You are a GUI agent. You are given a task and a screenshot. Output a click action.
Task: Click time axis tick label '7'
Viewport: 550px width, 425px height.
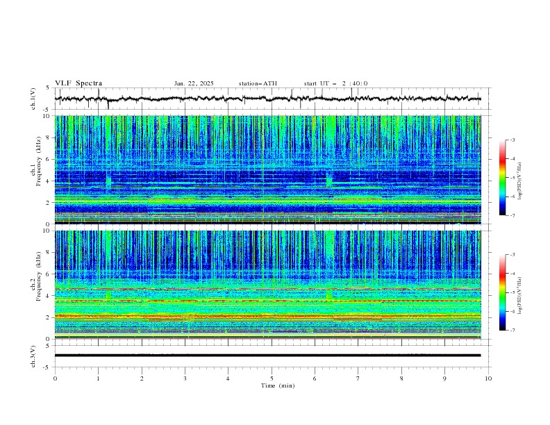(x=358, y=378)
